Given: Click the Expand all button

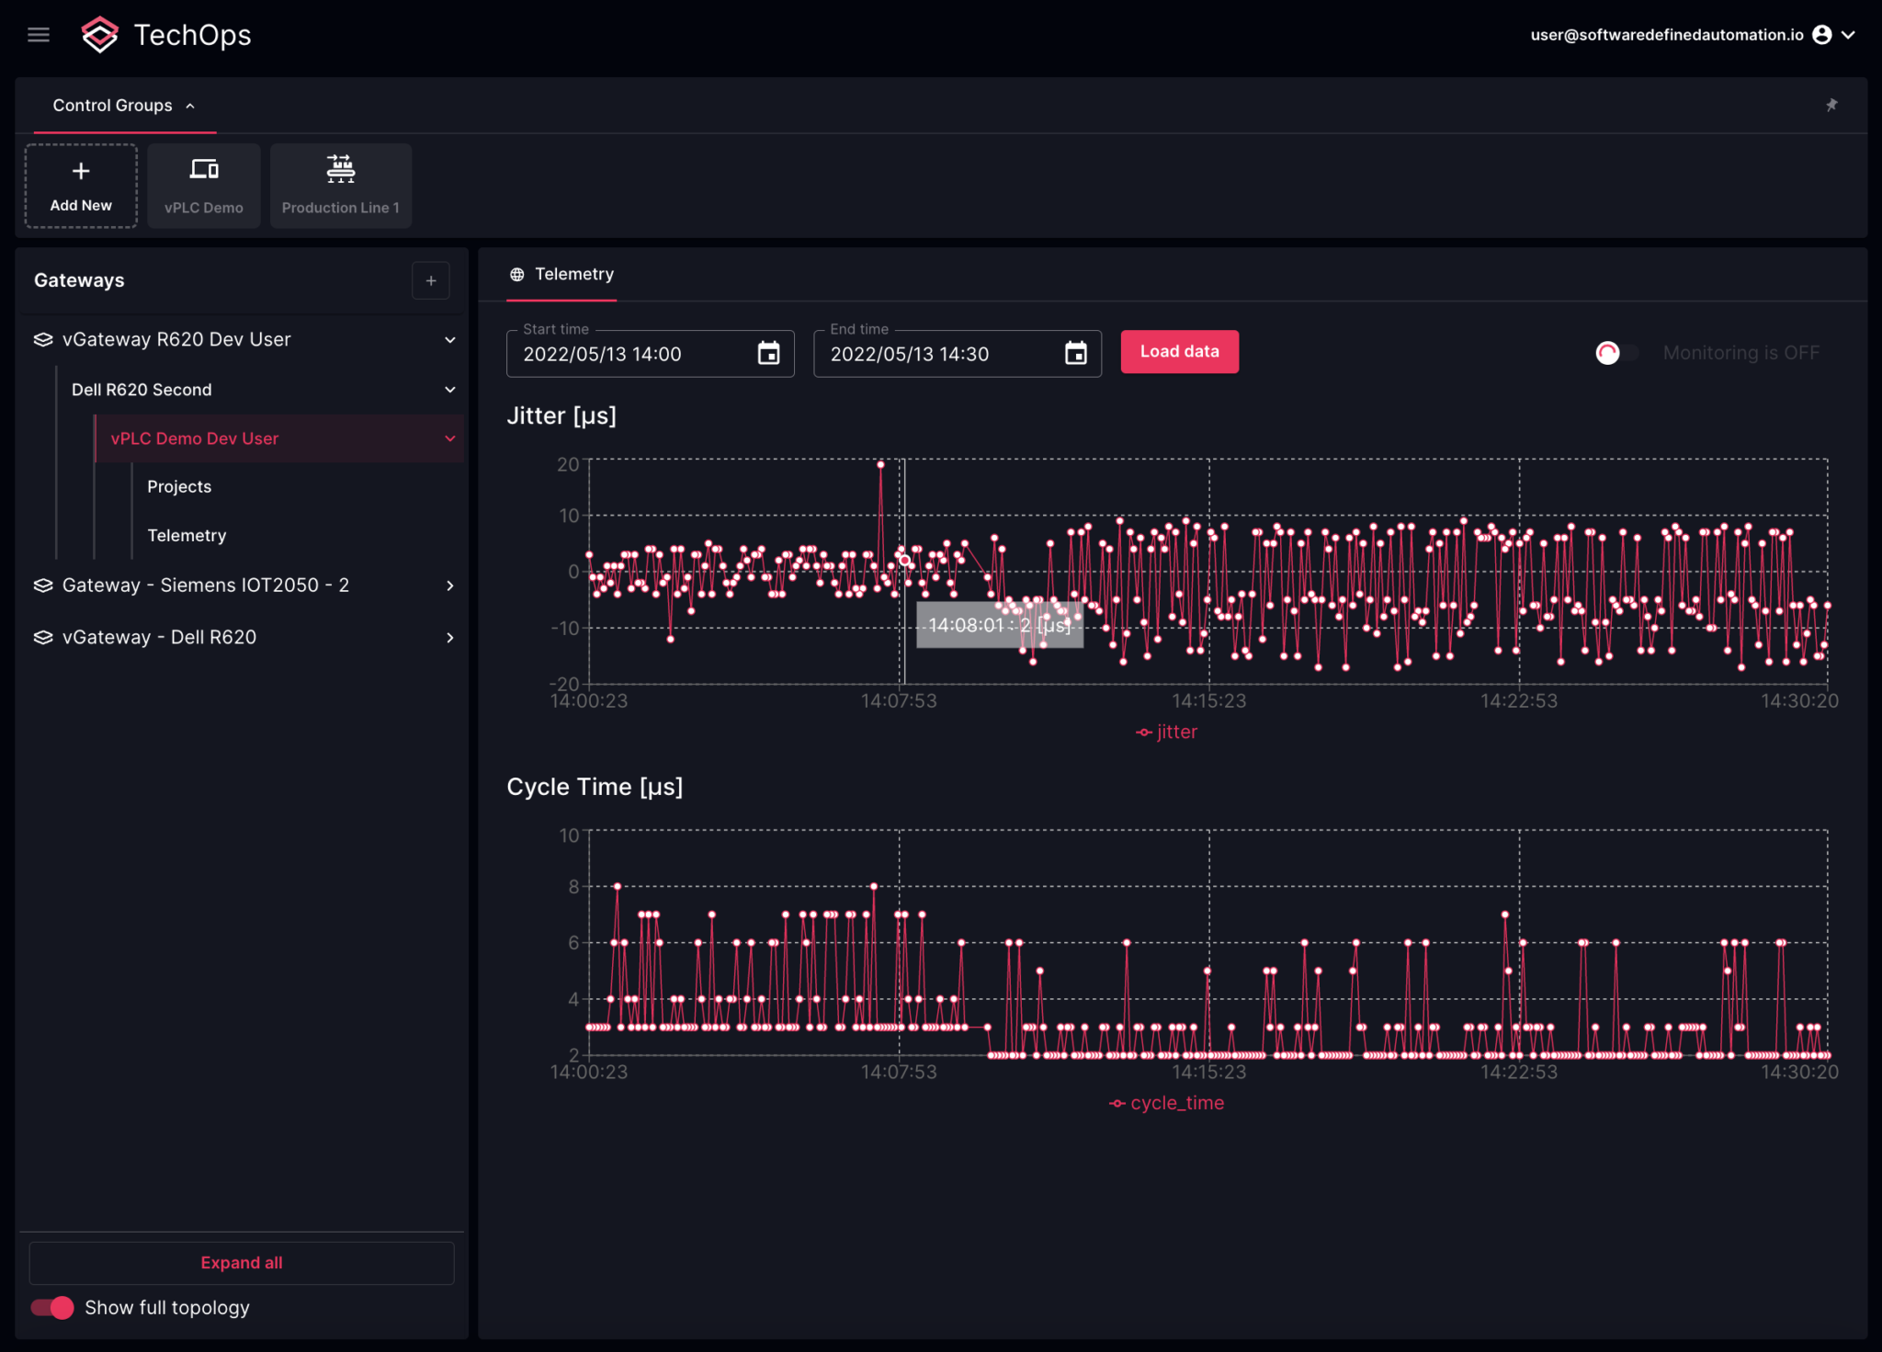Looking at the screenshot, I should (241, 1262).
